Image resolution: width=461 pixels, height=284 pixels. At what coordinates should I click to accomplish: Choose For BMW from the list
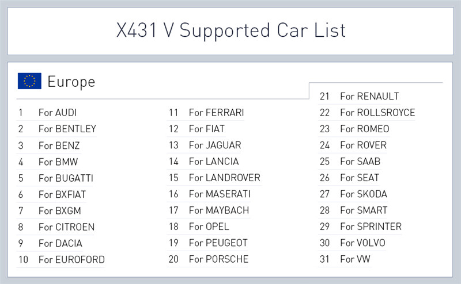[58, 162]
